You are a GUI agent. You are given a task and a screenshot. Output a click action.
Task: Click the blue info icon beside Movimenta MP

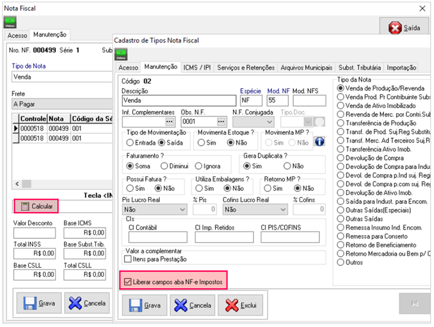[320, 142]
